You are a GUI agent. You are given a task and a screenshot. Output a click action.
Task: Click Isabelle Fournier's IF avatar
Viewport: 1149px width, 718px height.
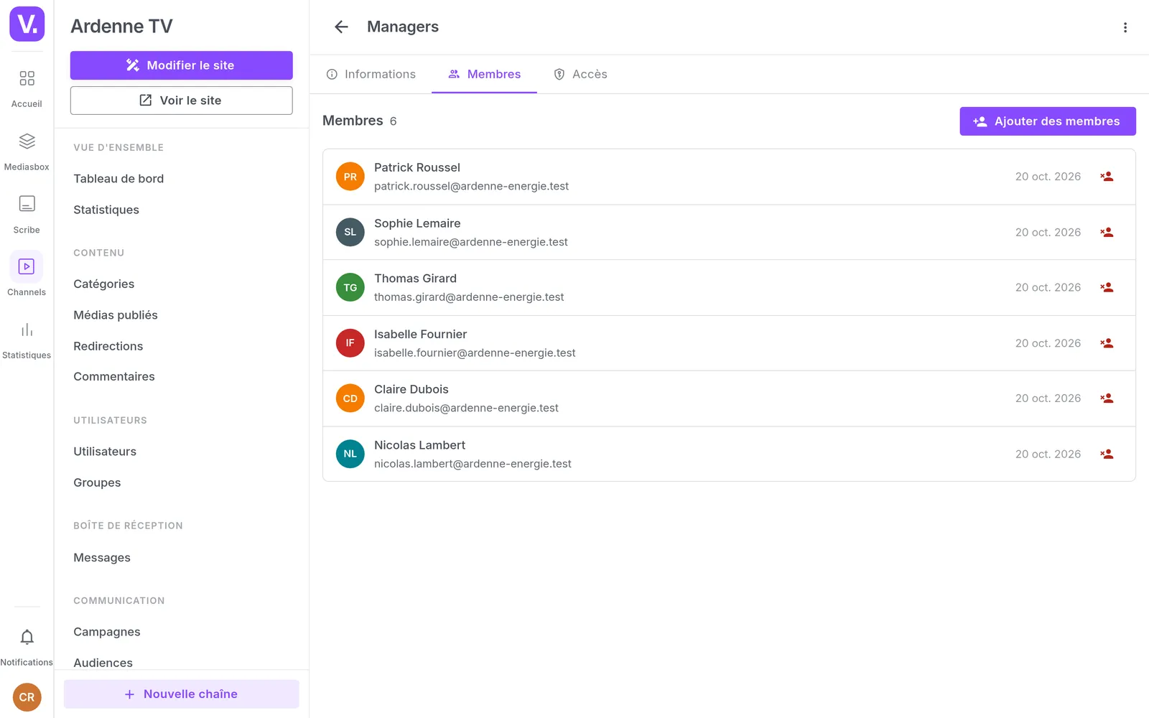350,343
